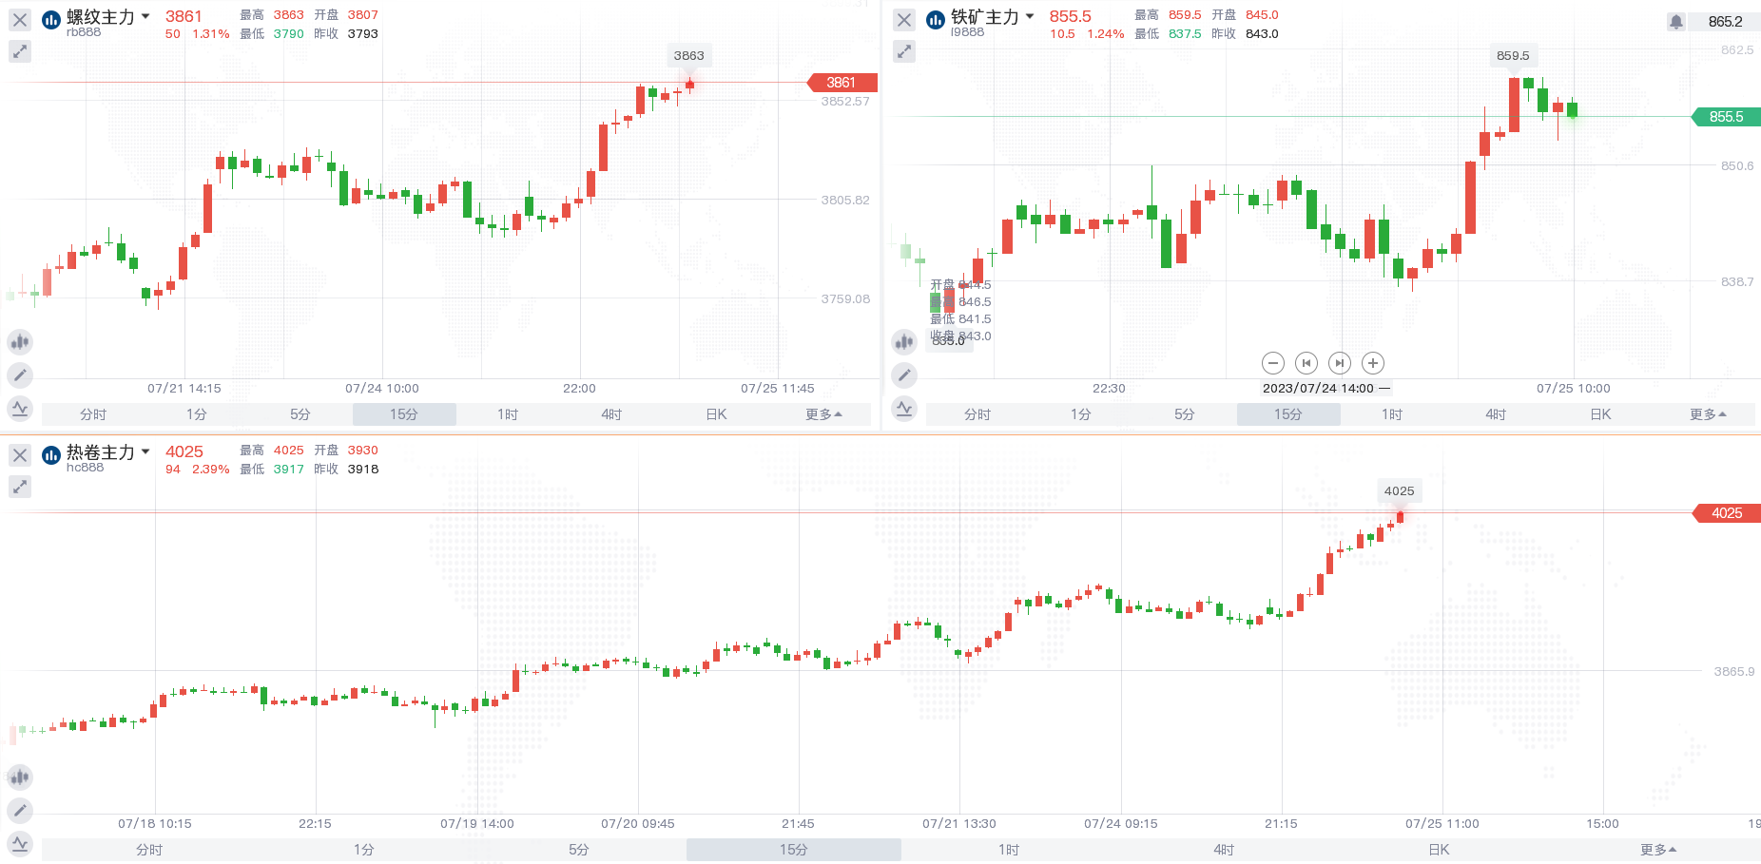
Task: Switch 螺纹主力 chart to 5分
Action: [300, 414]
